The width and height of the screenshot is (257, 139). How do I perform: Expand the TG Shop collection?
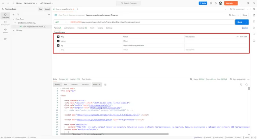click(x=14, y=30)
